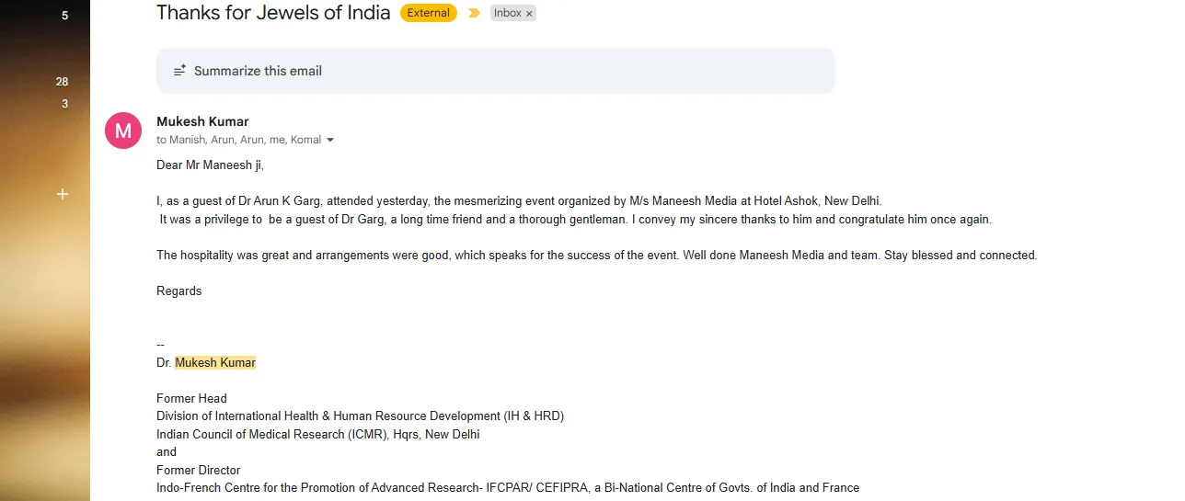Image resolution: width=1185 pixels, height=501 pixels.
Task: Remove the Inbox label using its x
Action: point(529,14)
